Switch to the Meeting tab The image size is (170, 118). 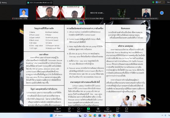(4, 3)
